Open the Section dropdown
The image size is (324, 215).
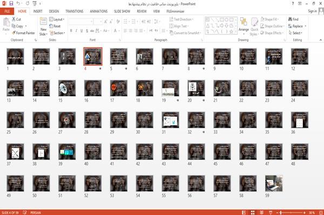(57, 33)
